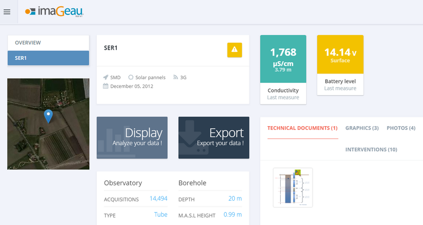The height and width of the screenshot is (225, 423).
Task: Open the technical document thumbnail
Action: click(292, 187)
